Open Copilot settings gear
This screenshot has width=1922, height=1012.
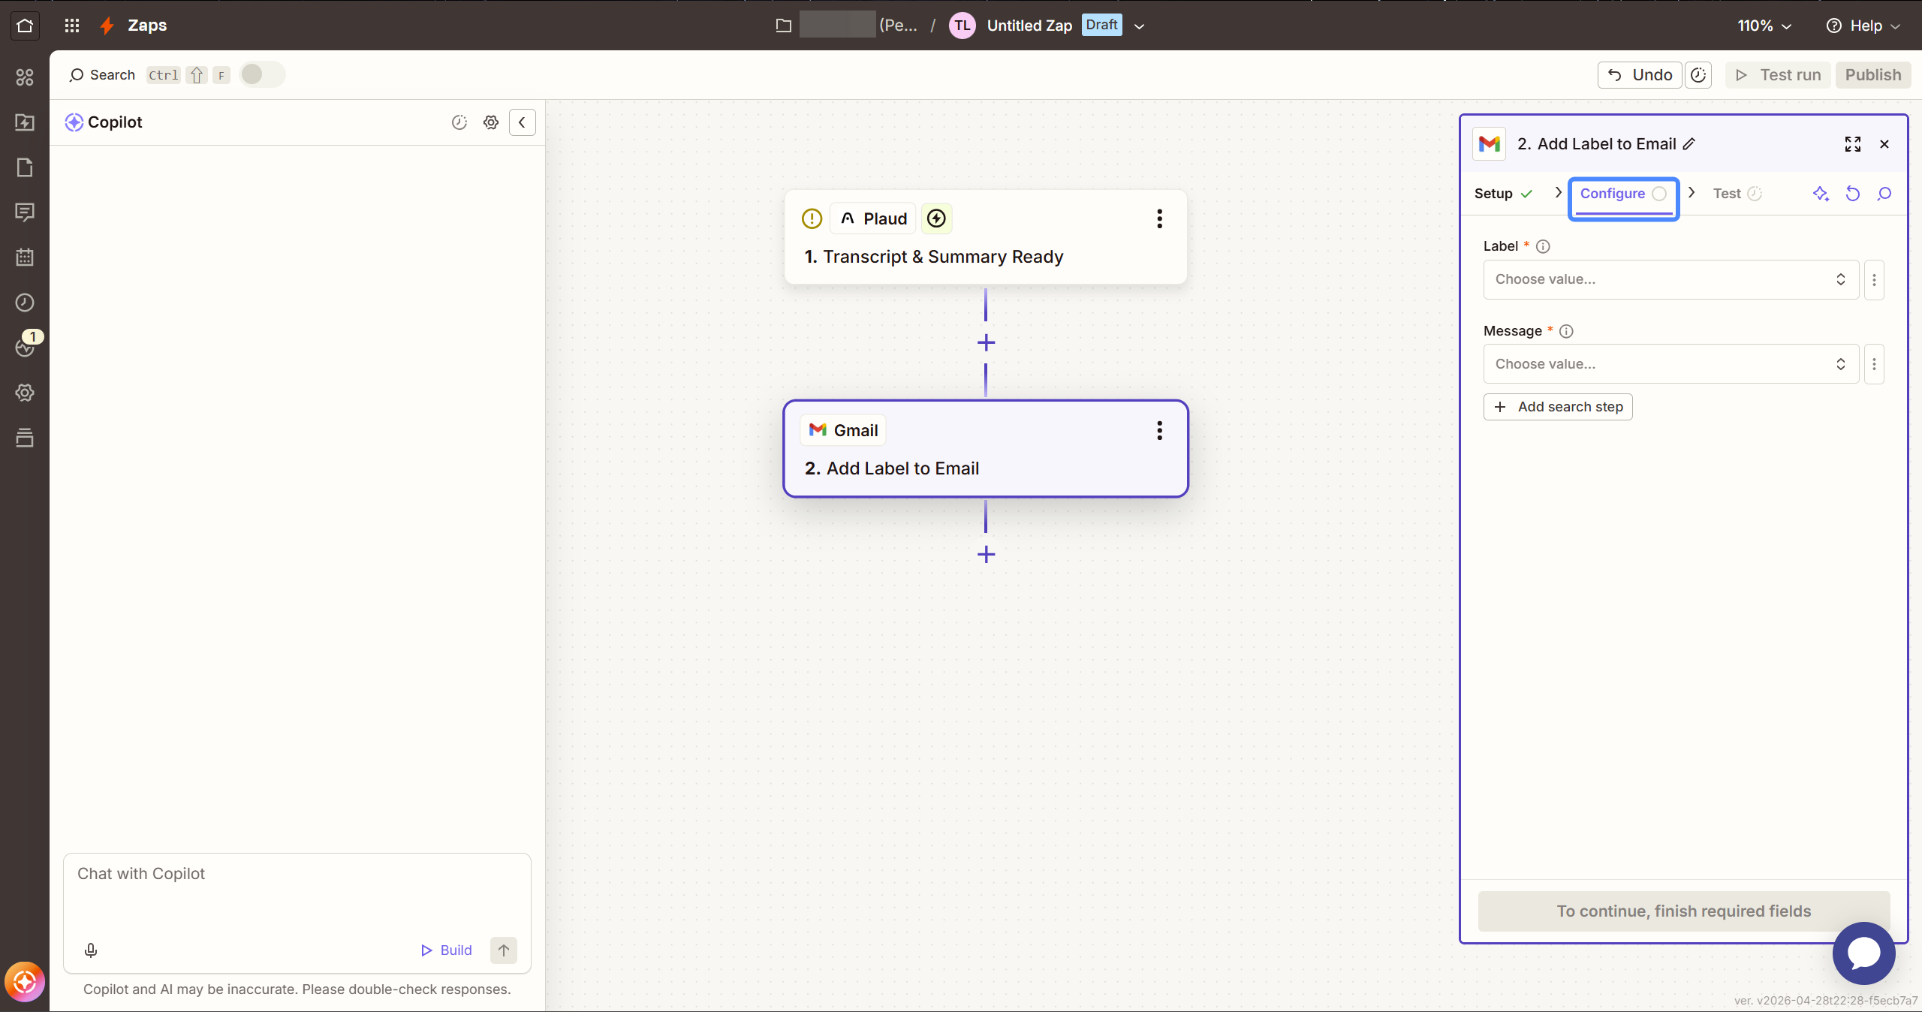coord(491,122)
